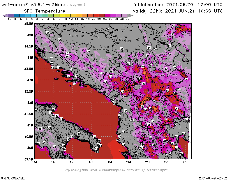The height and width of the screenshot is (180, 233).
Task: Select the '16E' longitude label
Action: point(54,162)
